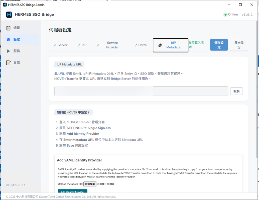Click the HERMES title bar app icon

click(x=5, y=5)
